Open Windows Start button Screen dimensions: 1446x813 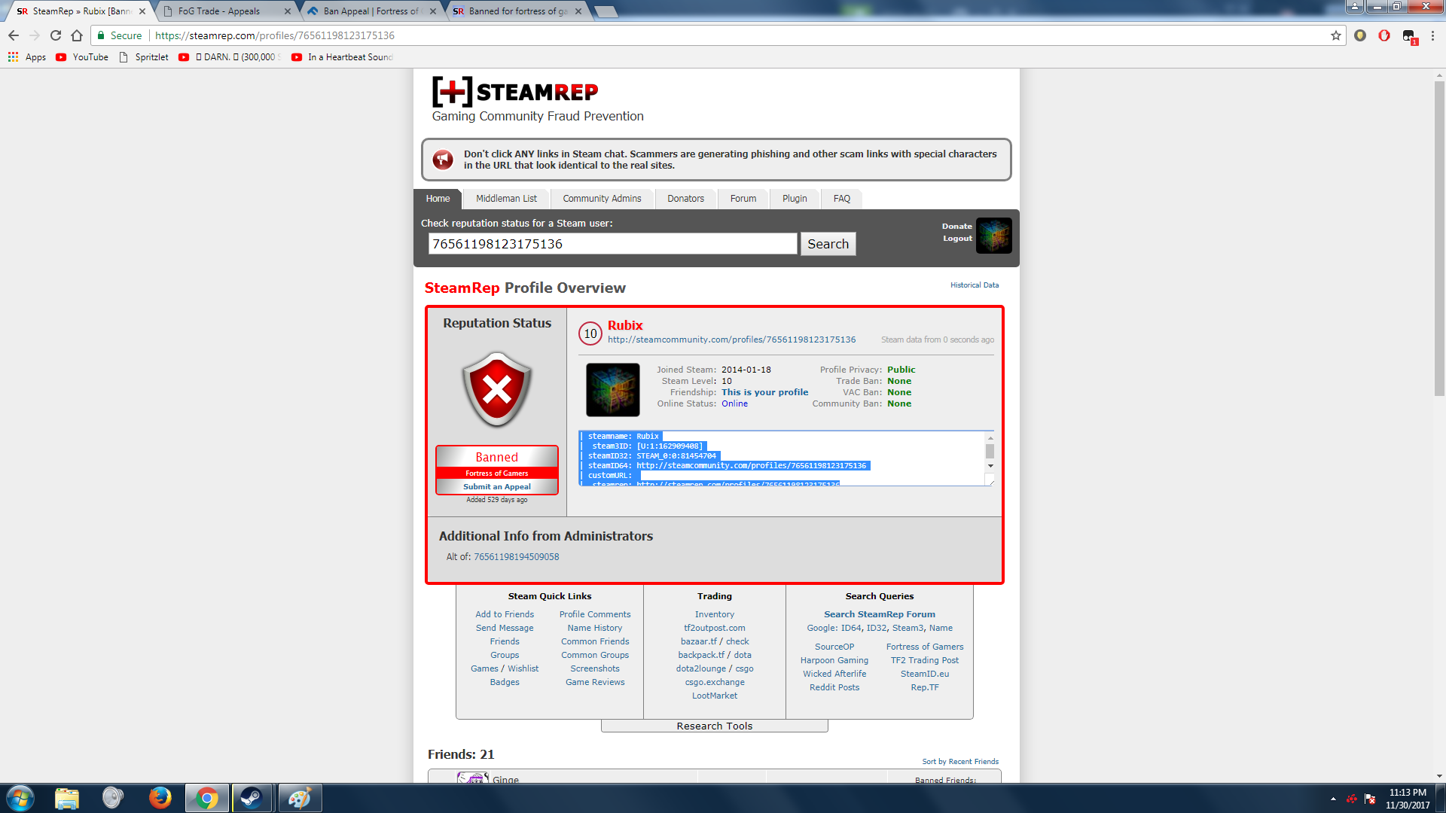pyautogui.click(x=20, y=798)
